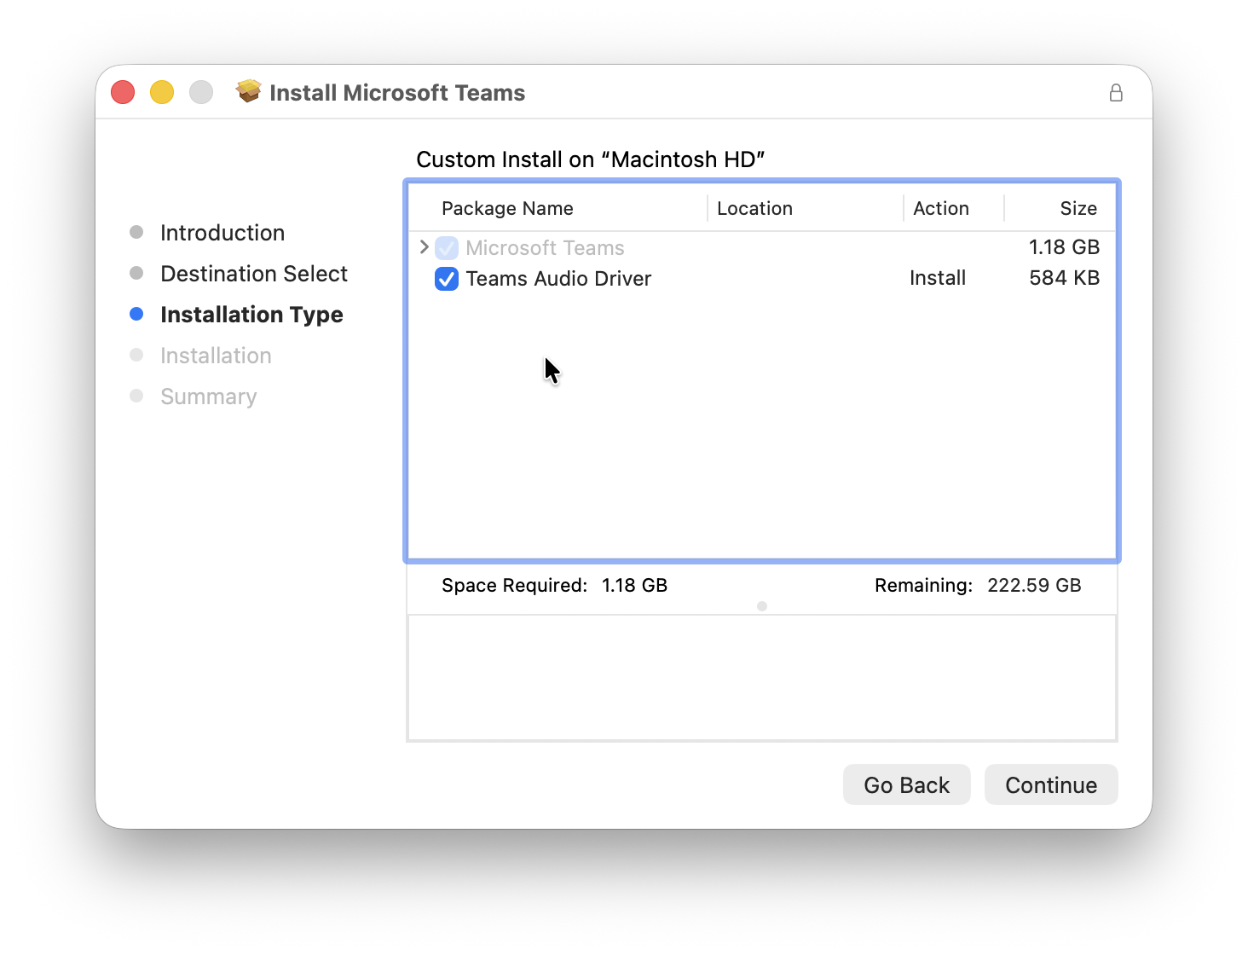Click the 584 KB size value
Image resolution: width=1248 pixels, height=955 pixels.
pos(1064,278)
